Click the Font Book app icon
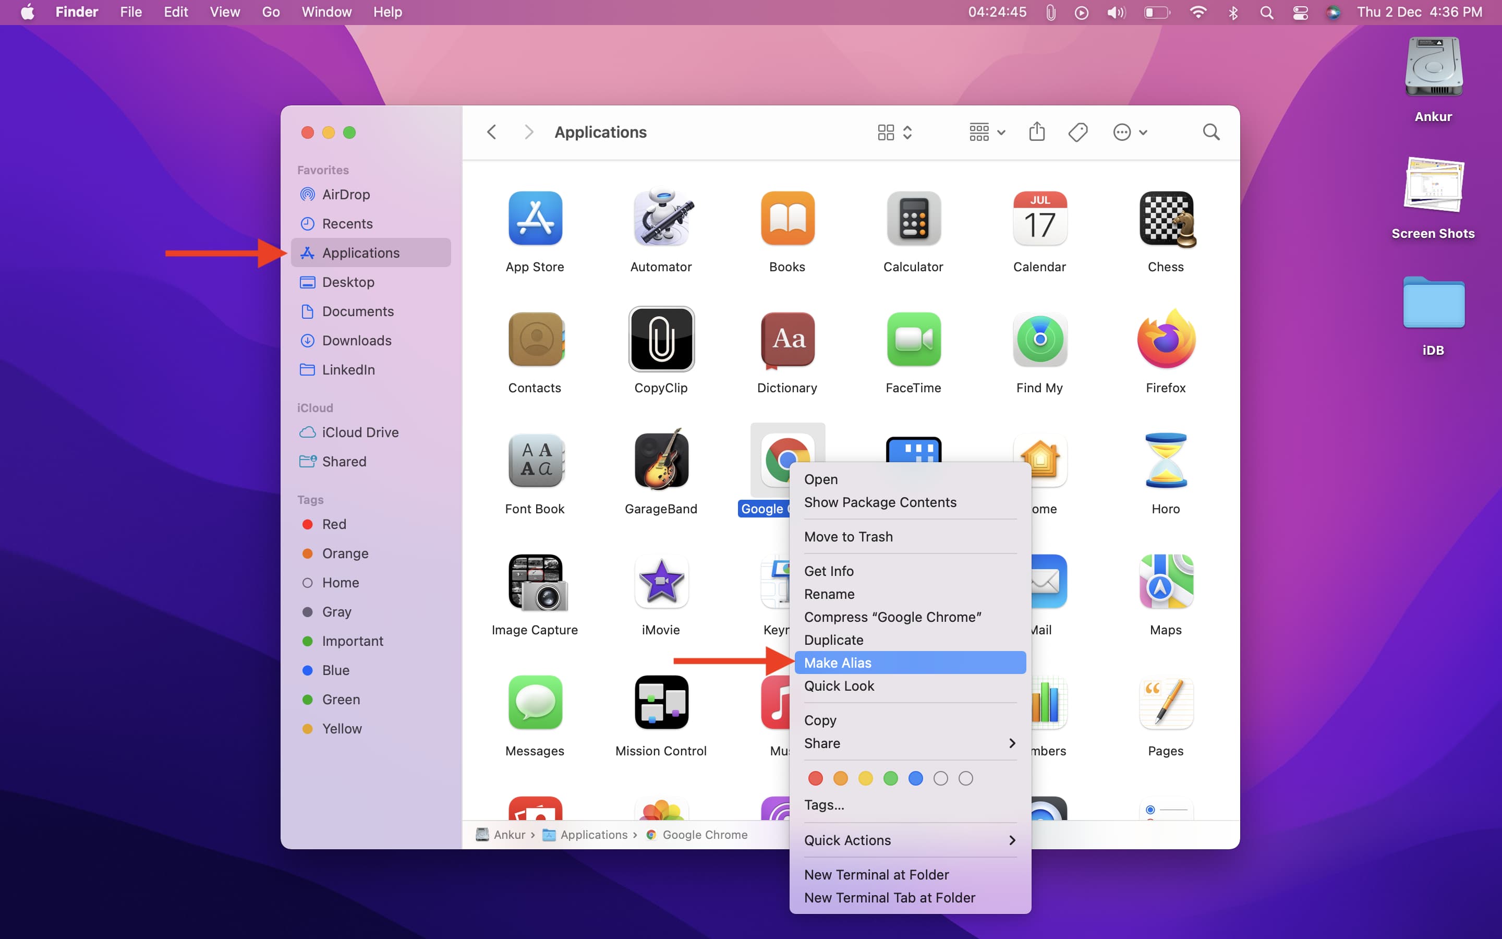Image resolution: width=1502 pixels, height=939 pixels. point(536,460)
